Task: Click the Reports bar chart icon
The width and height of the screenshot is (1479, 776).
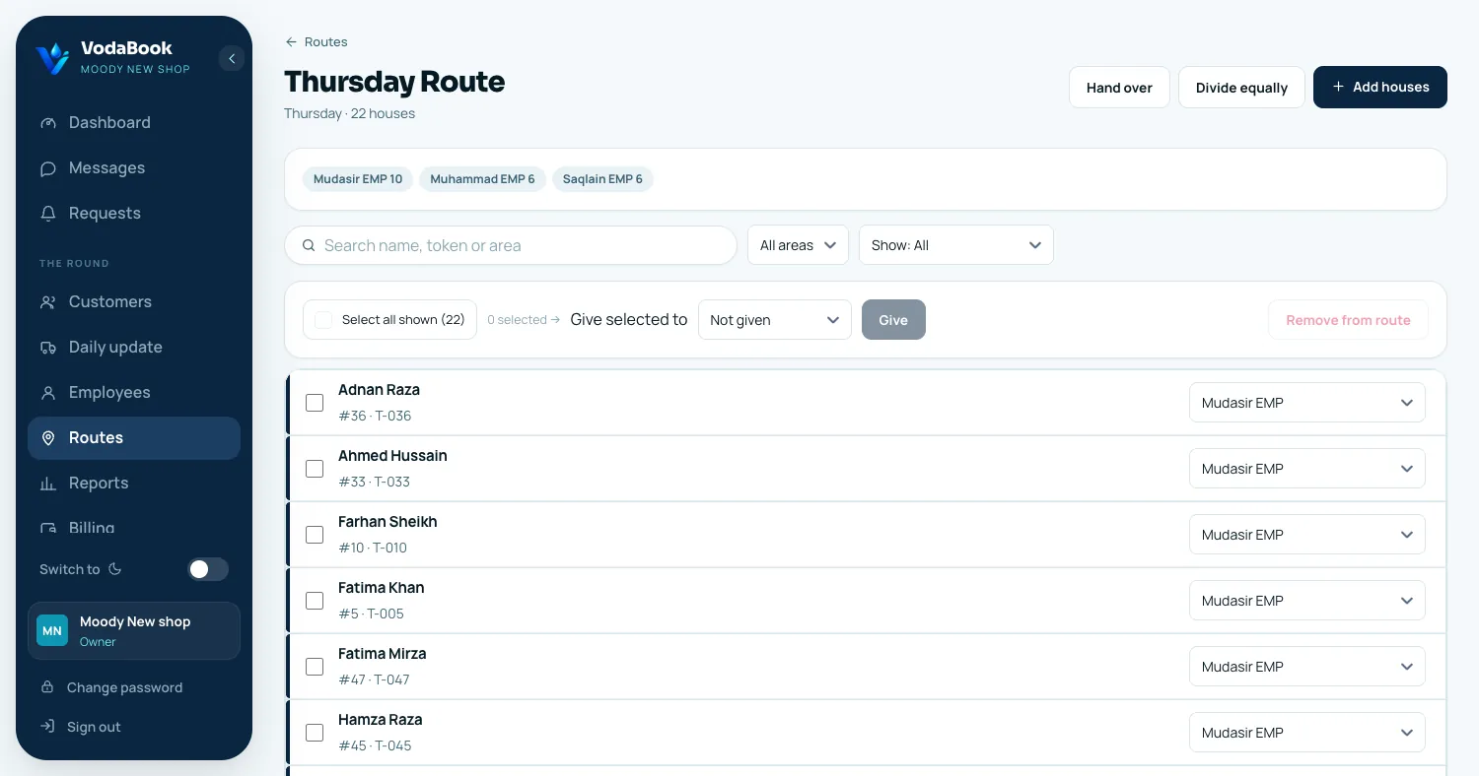Action: [x=48, y=484]
